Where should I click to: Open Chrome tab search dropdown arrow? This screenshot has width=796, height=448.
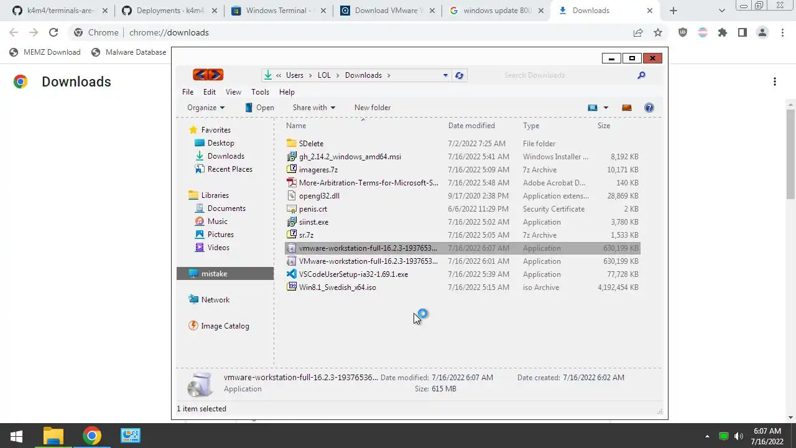coord(722,11)
